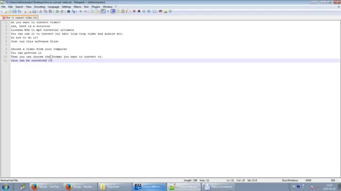Click the spell-check plugin toolbar icon
This screenshot has height=191, width=341.
170,11
